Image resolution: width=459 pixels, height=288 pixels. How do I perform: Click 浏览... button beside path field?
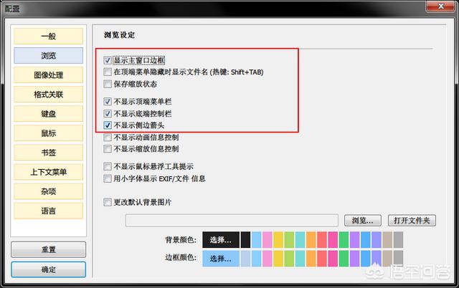tap(363, 221)
